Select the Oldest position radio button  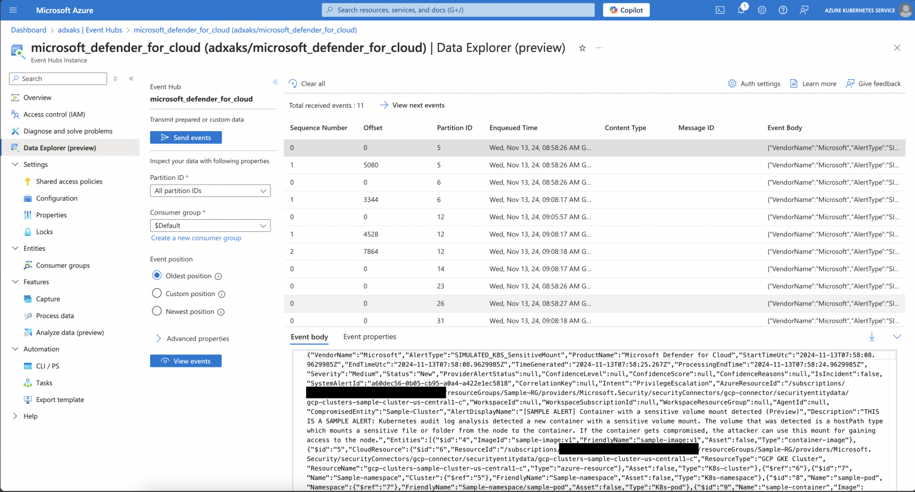click(x=156, y=275)
